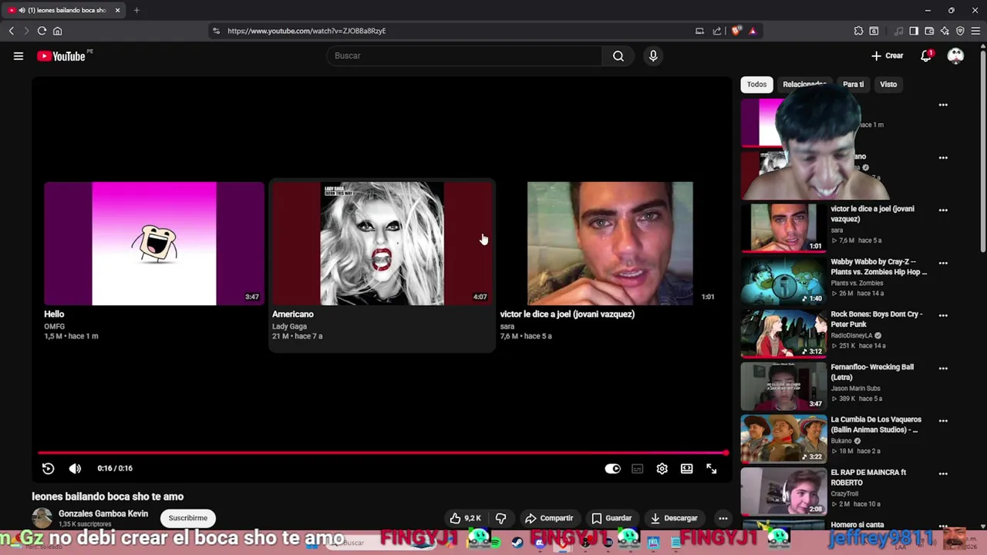Go back with the browser back arrow
The image size is (987, 555).
[11, 31]
